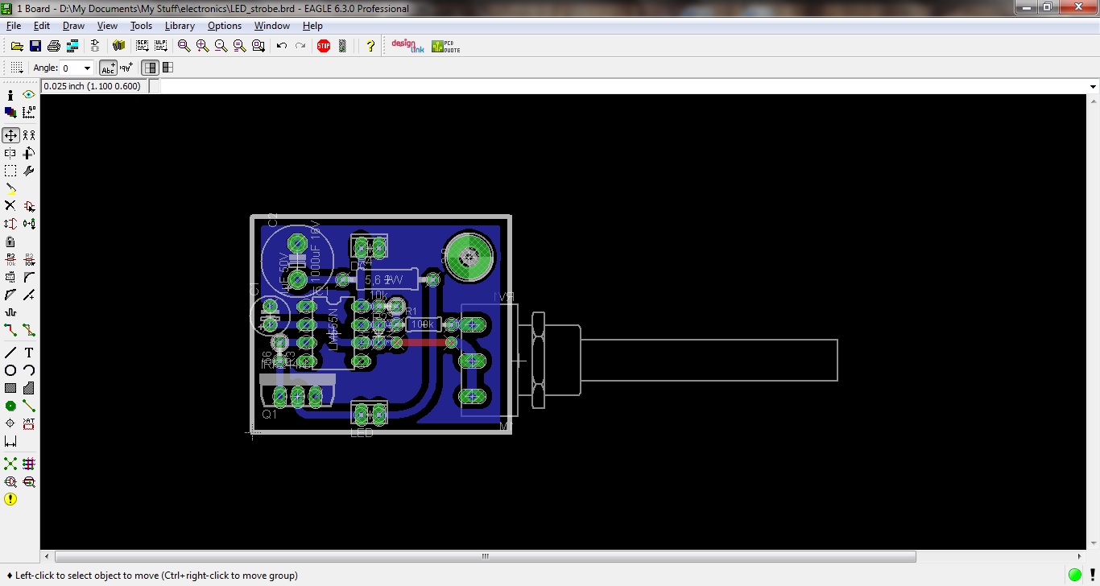Viewport: 1100px width, 586px height.
Task: Select the Arc tool
Action: coord(29,370)
